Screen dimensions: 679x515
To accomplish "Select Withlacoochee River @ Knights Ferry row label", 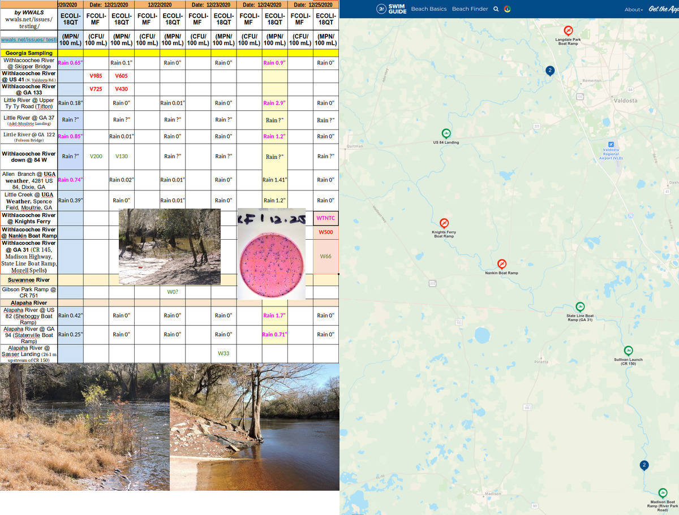I will click(x=29, y=218).
